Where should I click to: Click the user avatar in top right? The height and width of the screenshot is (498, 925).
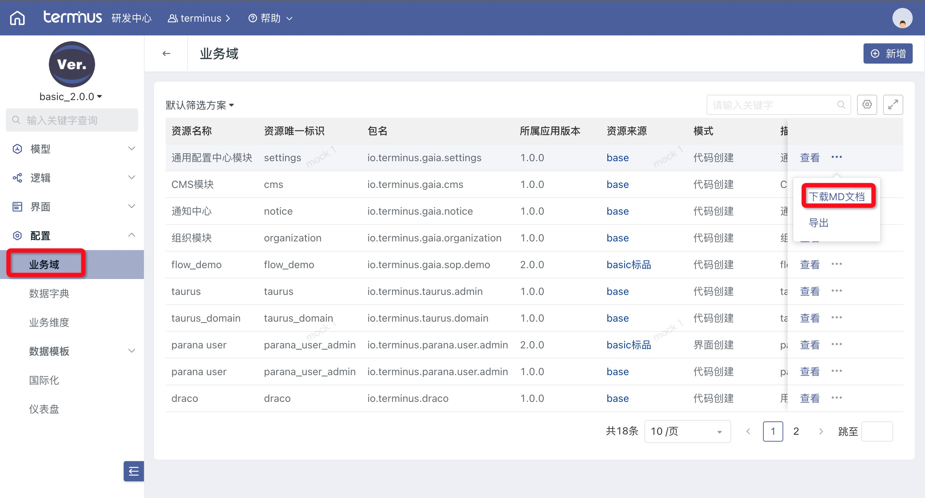click(902, 18)
